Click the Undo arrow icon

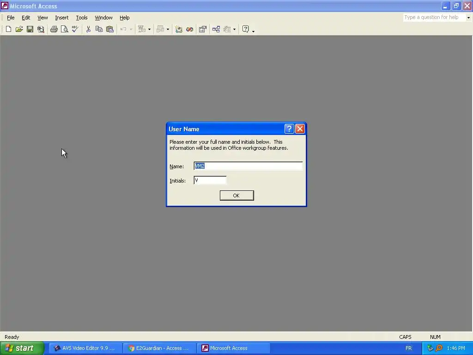click(123, 29)
